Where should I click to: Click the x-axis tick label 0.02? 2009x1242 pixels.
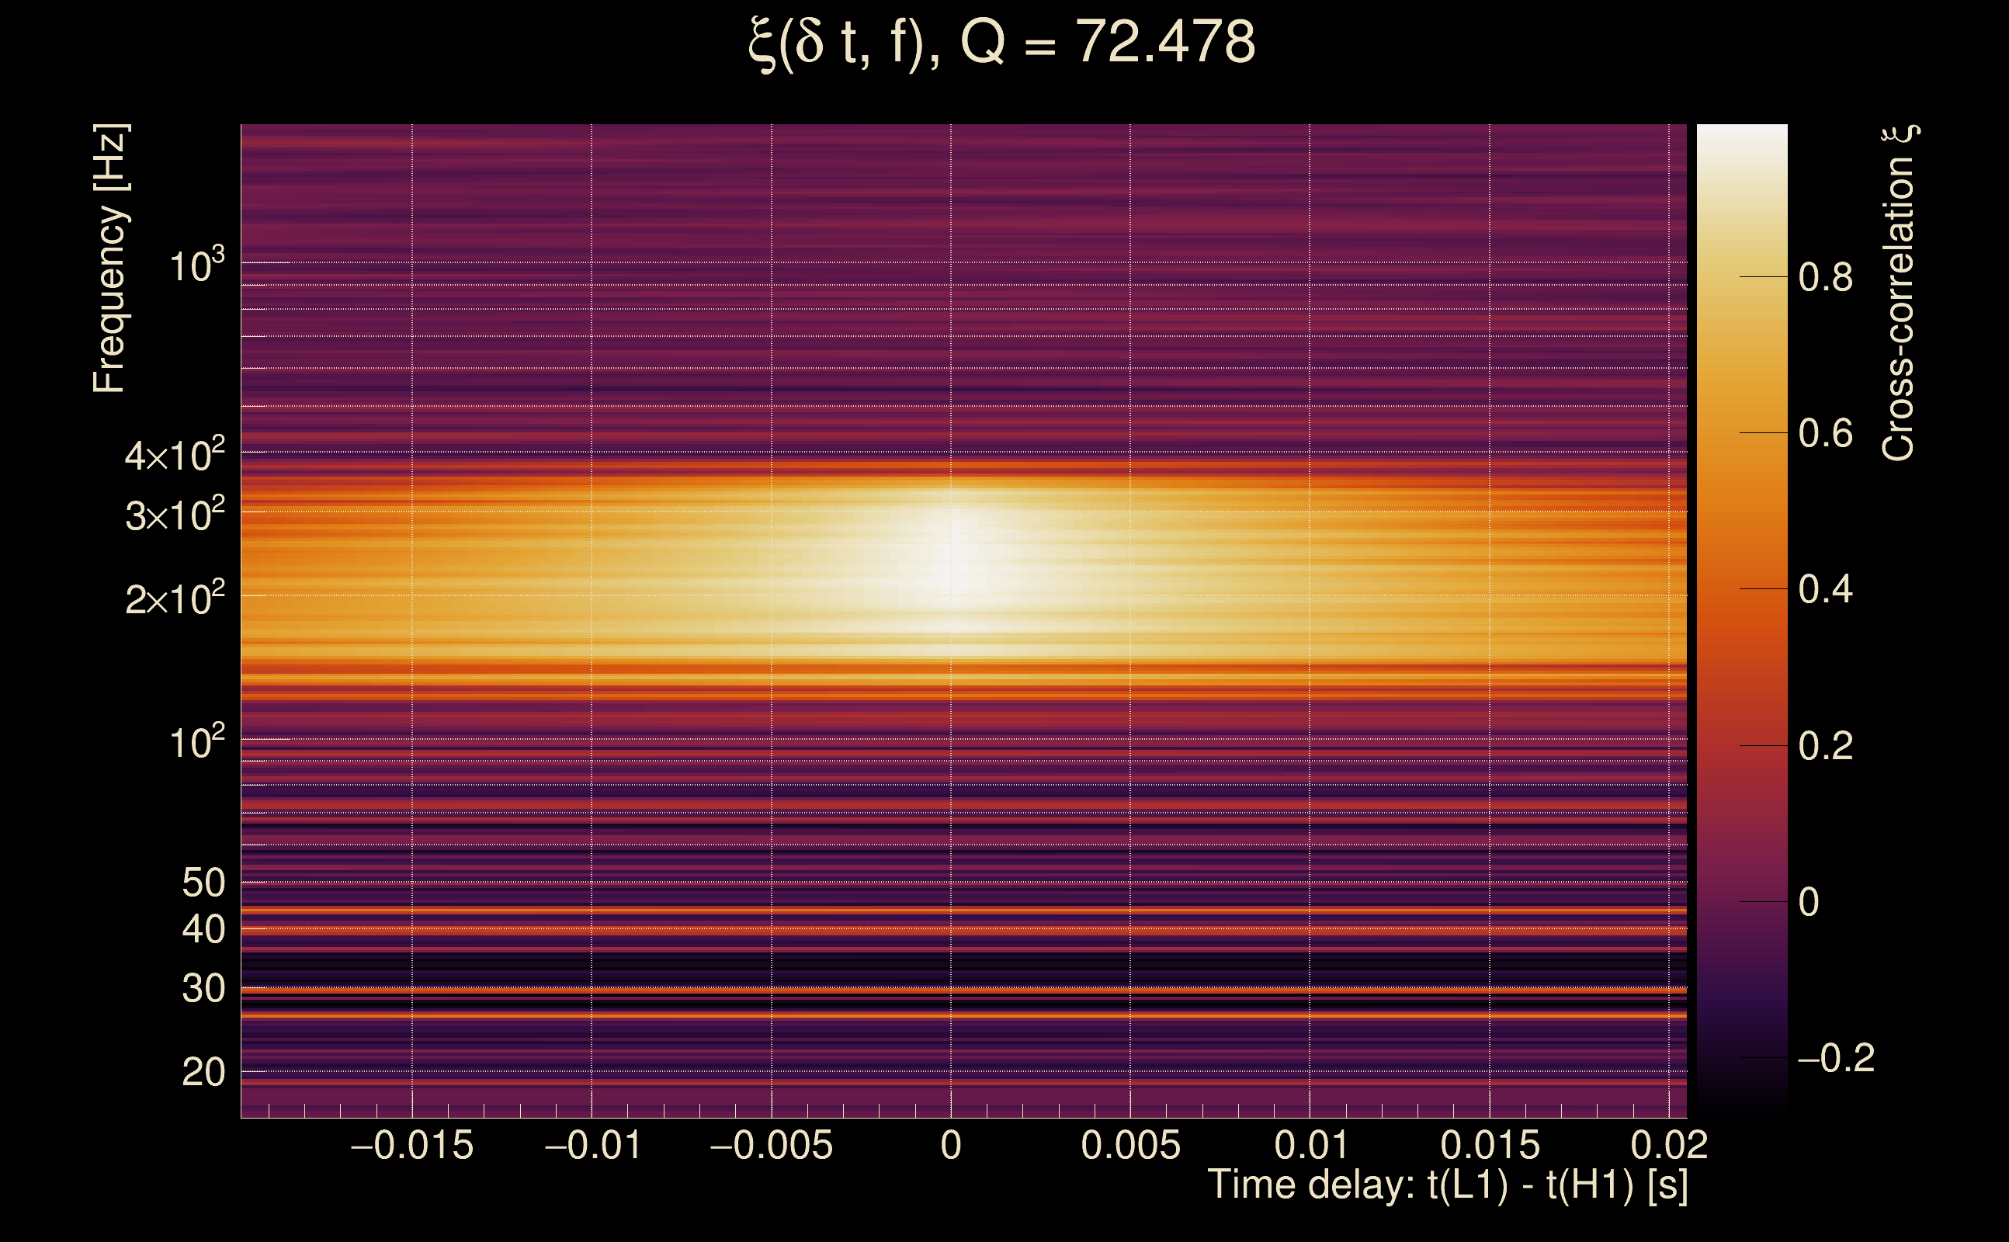tap(1668, 1145)
